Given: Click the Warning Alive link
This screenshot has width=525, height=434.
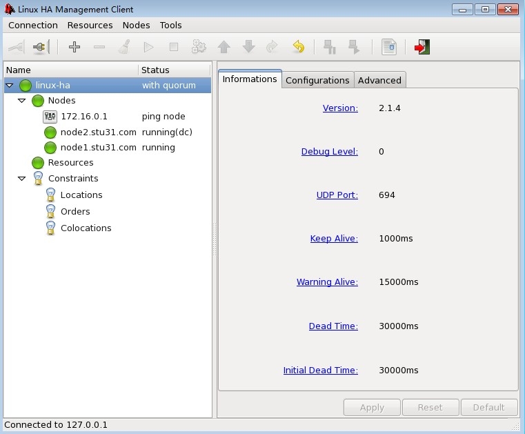Looking at the screenshot, I should coord(327,282).
